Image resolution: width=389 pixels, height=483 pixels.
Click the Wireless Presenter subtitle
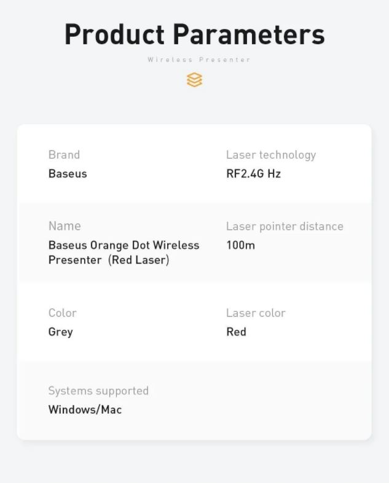pyautogui.click(x=199, y=60)
